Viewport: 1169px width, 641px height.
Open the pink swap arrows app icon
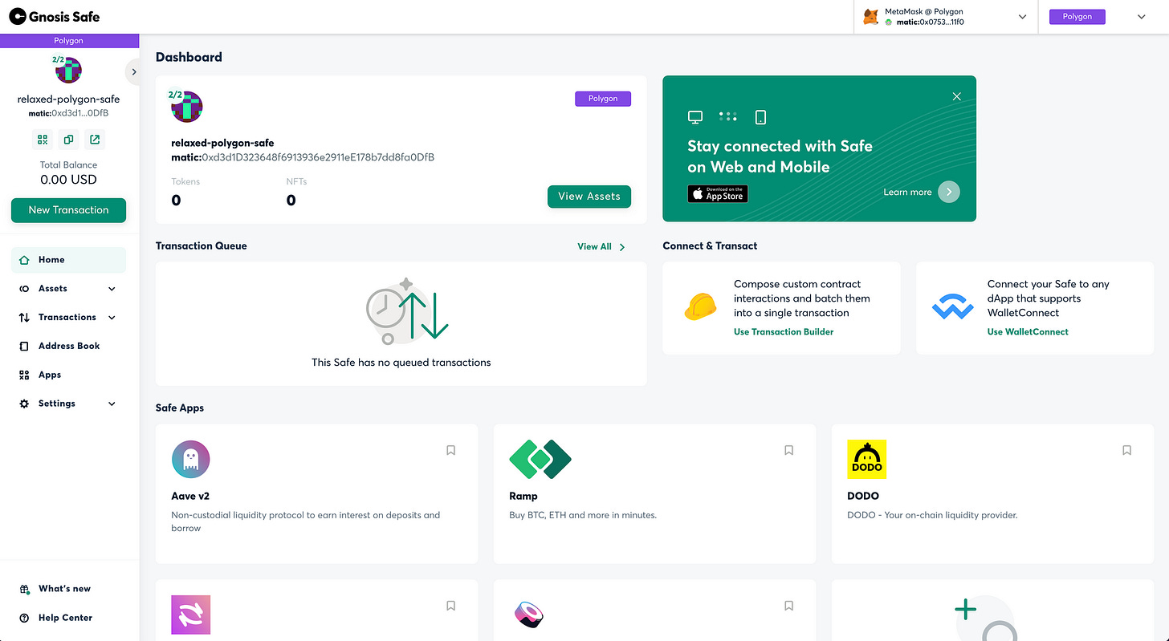coord(191,615)
